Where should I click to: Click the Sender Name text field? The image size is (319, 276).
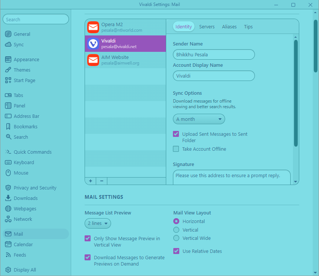[x=214, y=54]
